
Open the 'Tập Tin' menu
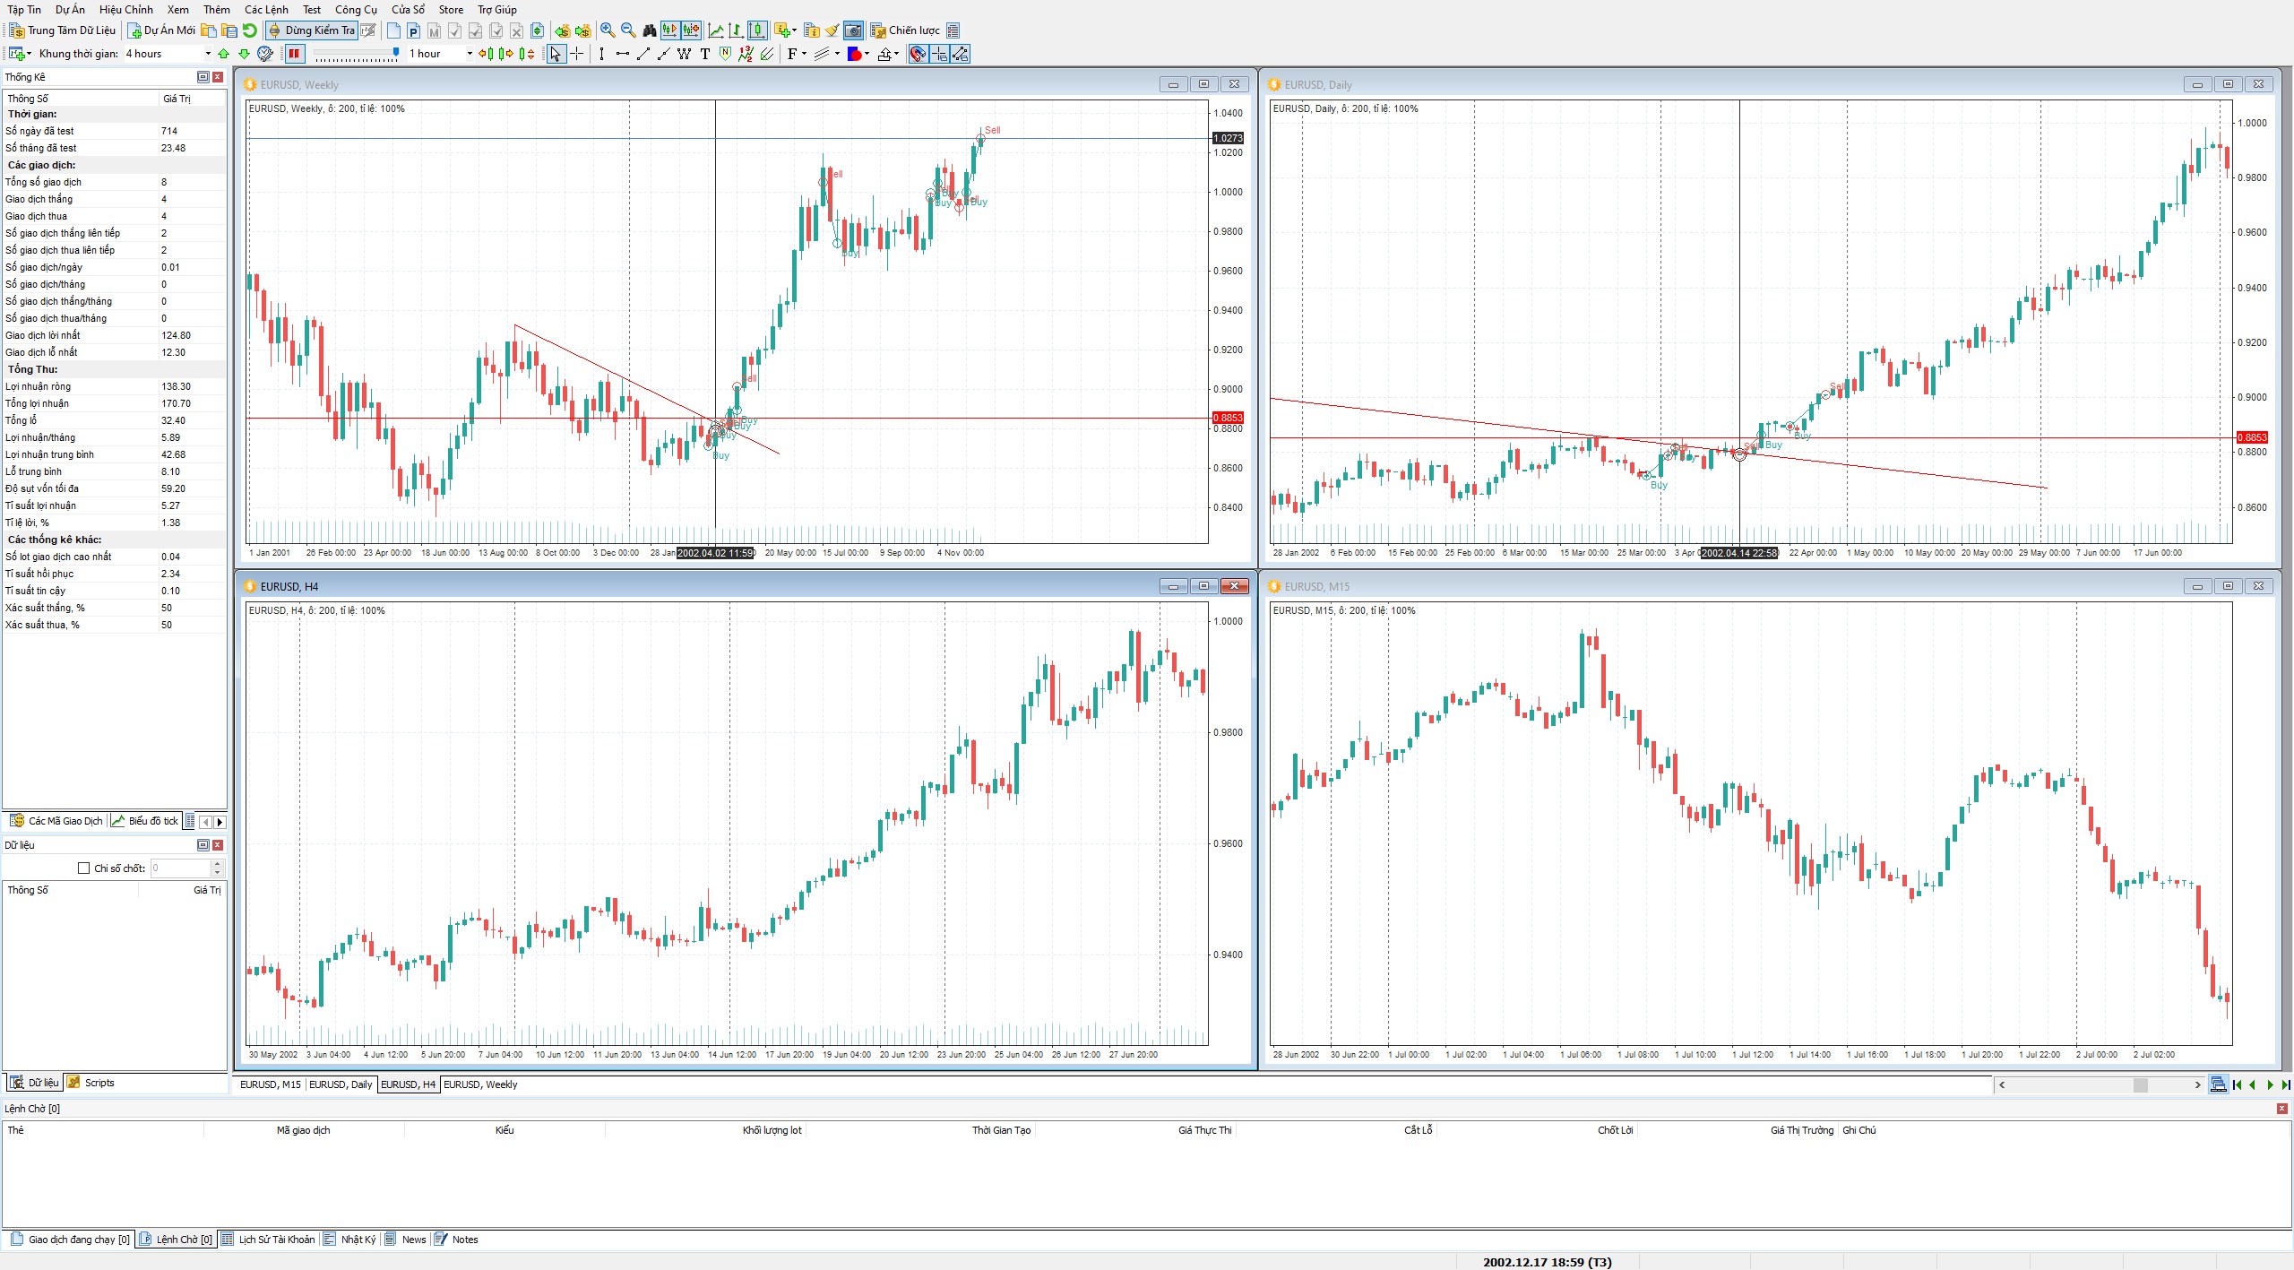pos(24,10)
